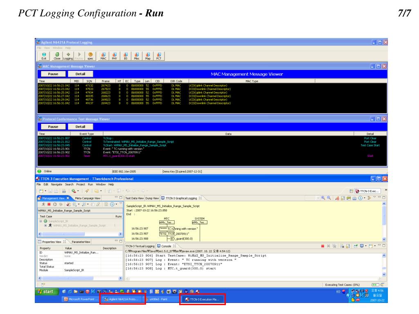
Task: Click the red Terminate icon in Console toolbar
Action: [x=322, y=246]
